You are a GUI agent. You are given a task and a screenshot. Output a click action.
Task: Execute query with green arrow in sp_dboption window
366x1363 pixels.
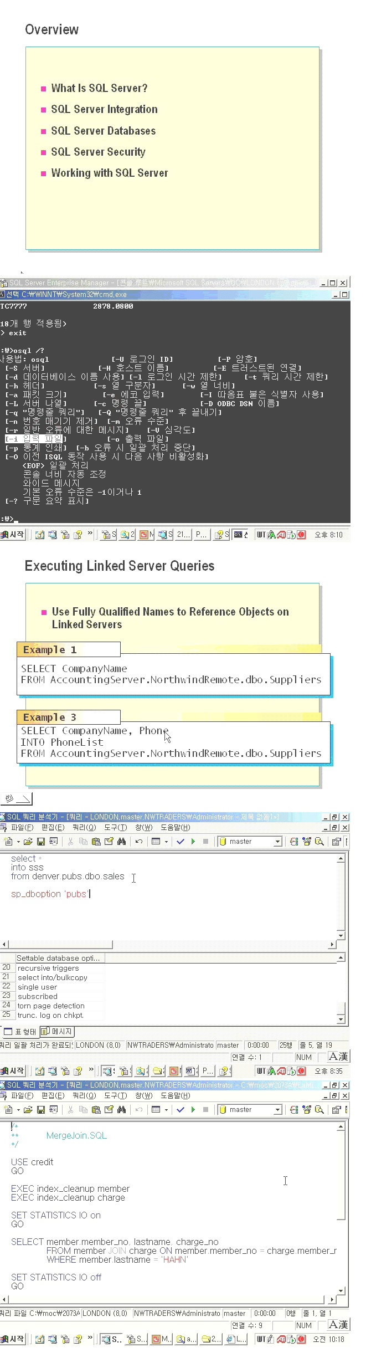click(193, 842)
